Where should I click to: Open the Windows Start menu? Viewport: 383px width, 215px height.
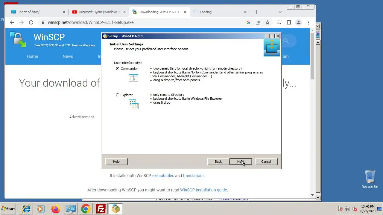coord(8,209)
